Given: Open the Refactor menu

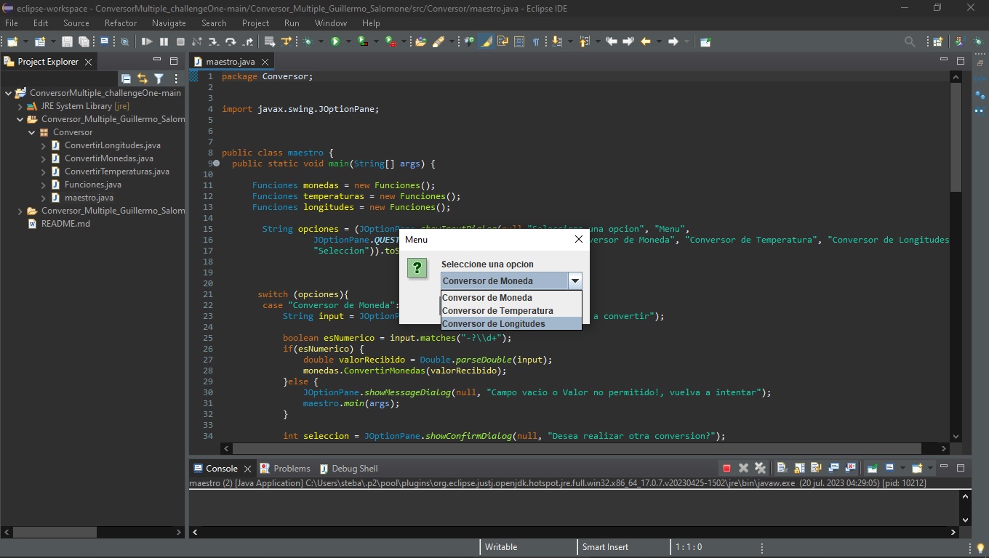Looking at the screenshot, I should click(120, 23).
